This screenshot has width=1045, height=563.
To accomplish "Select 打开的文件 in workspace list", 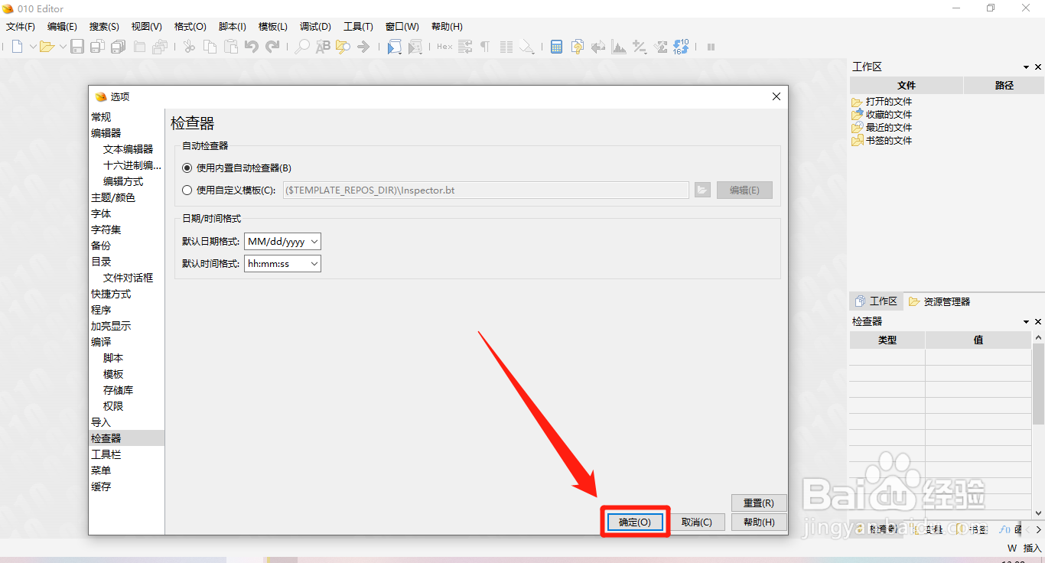I will [888, 101].
